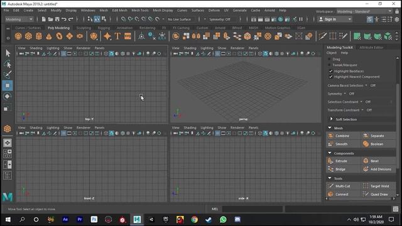Click the Open Scene folder icon
402x226 pixels.
(x=50, y=19)
